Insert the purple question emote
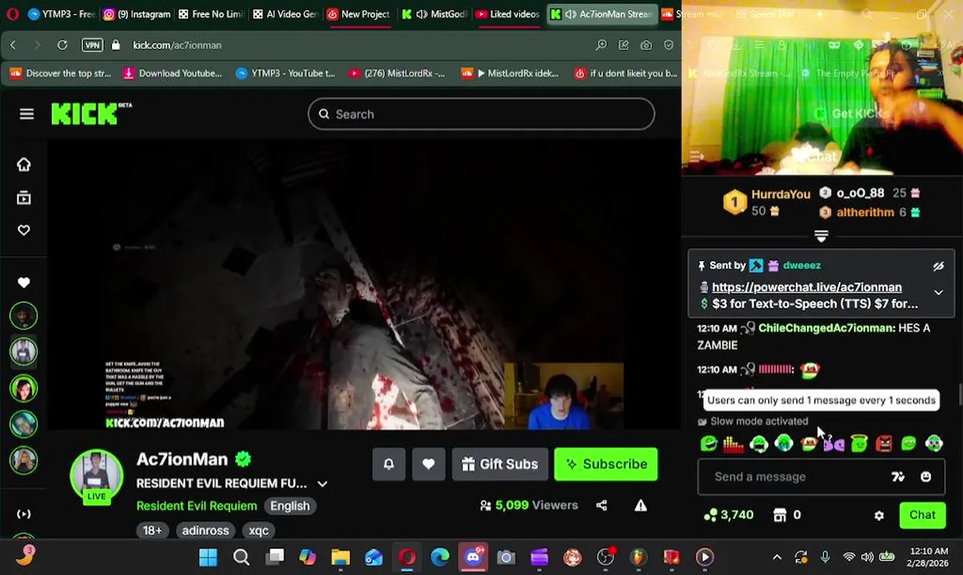Screen dimensions: 963x575 tap(833, 443)
